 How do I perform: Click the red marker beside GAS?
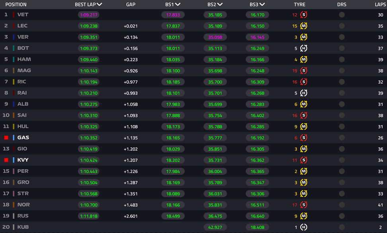6,138
